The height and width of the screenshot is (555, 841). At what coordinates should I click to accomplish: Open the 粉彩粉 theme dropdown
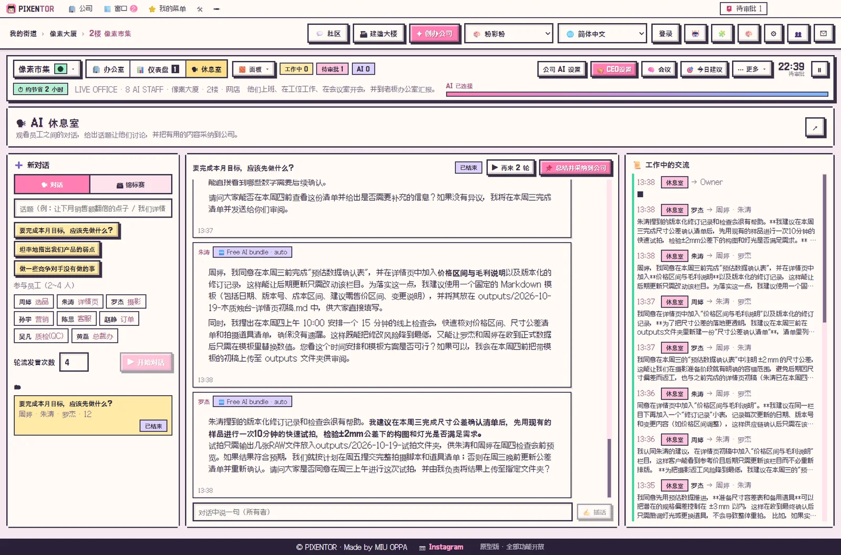[x=509, y=34]
